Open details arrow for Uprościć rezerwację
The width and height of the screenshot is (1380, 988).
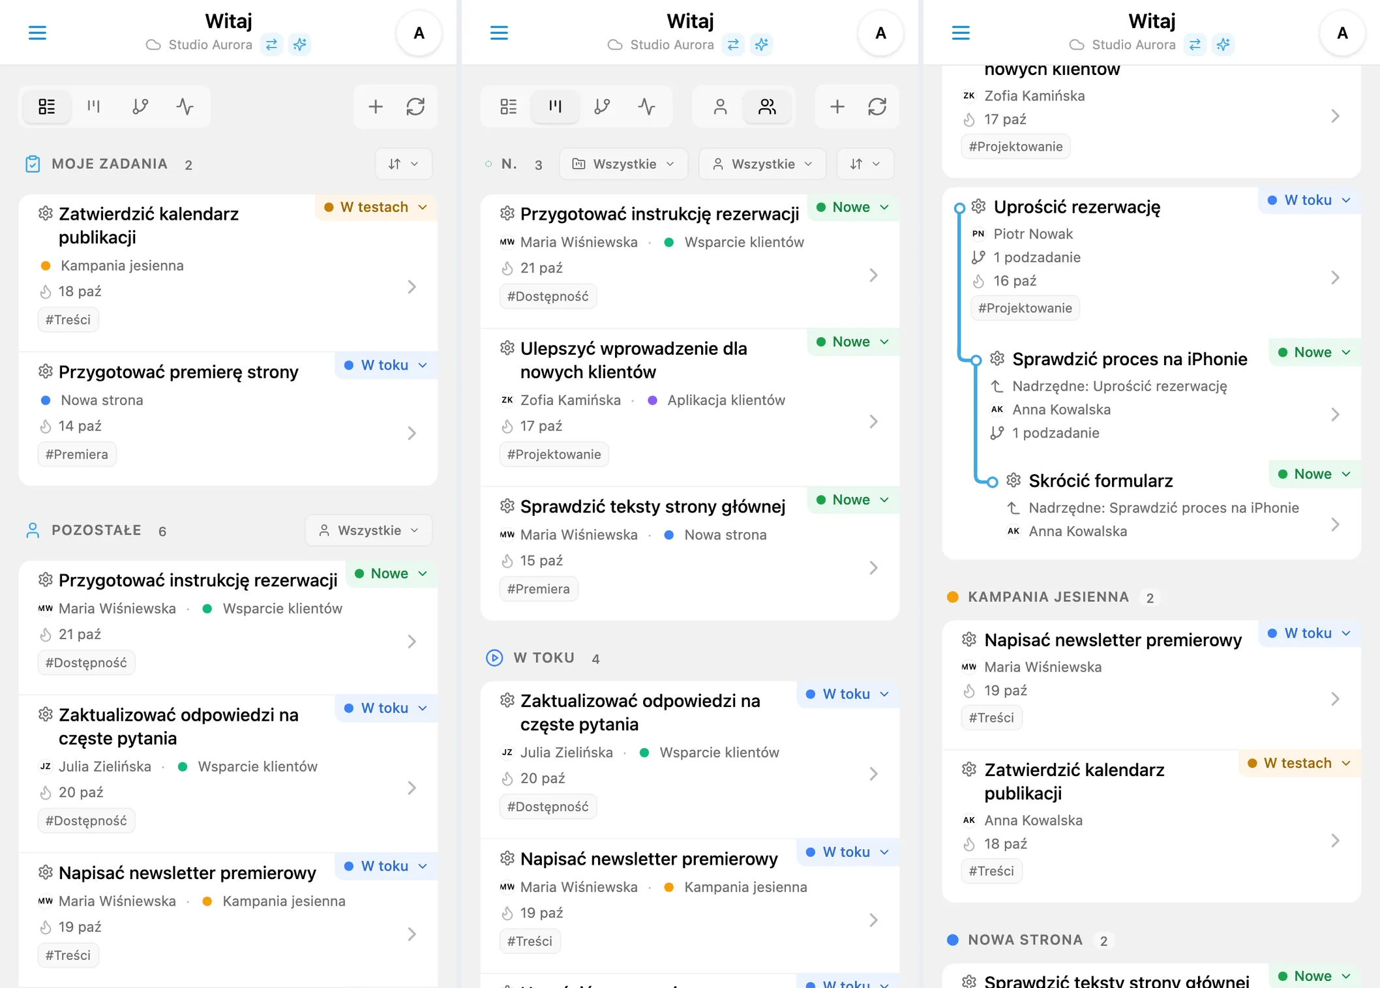point(1336,278)
